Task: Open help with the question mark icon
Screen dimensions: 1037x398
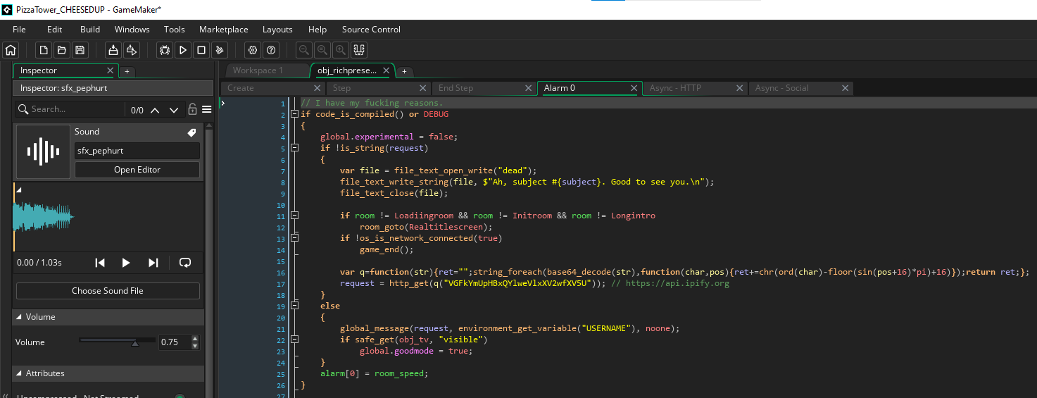Action: [271, 50]
